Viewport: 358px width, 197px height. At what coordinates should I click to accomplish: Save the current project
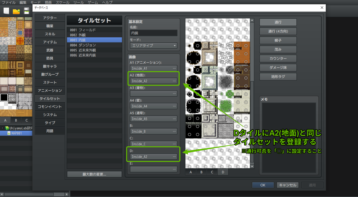pos(27,11)
